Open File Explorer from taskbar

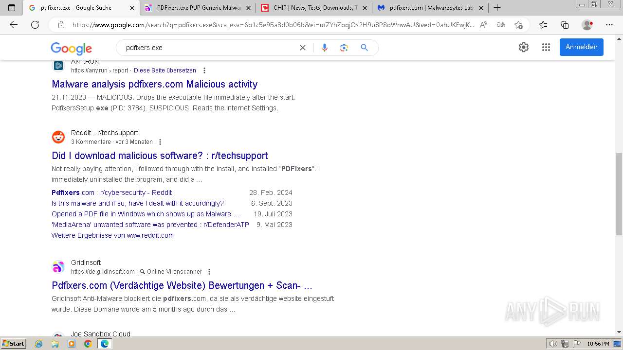(x=55, y=344)
